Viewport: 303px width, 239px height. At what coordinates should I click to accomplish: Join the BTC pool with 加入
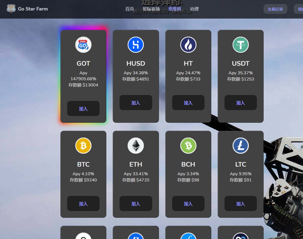click(83, 203)
